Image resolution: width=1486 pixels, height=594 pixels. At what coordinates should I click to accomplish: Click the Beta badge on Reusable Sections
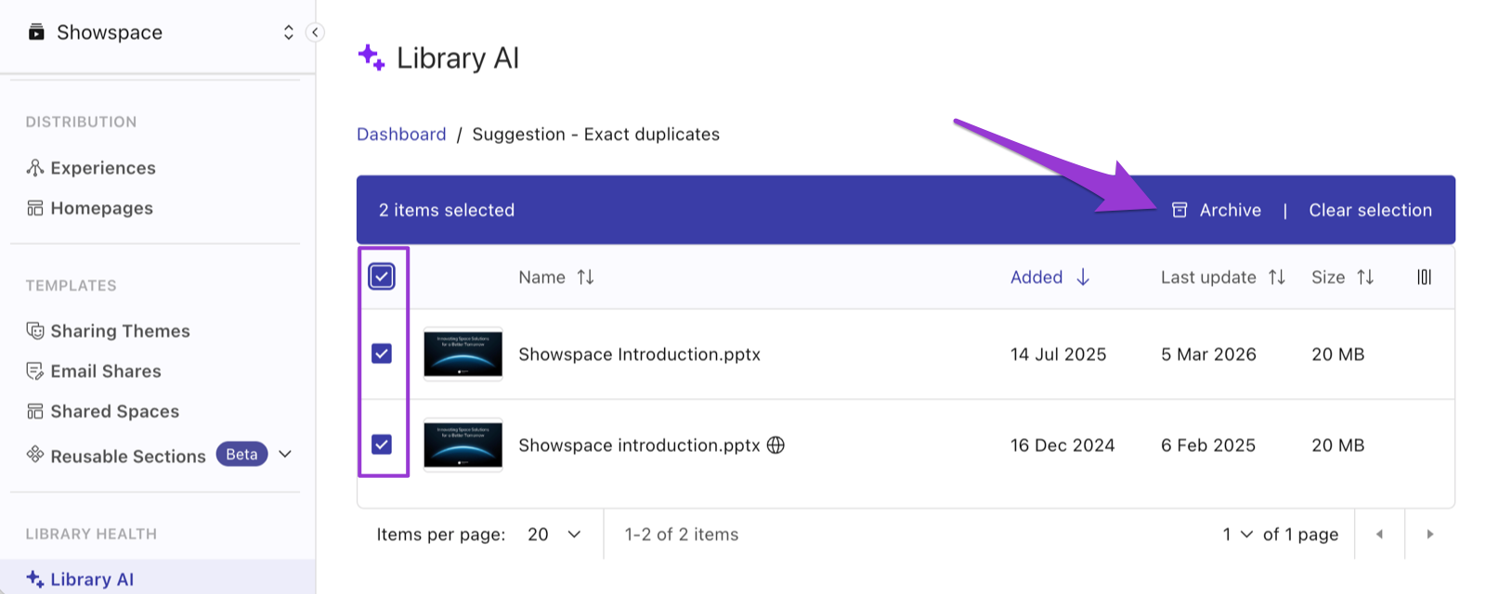click(241, 454)
